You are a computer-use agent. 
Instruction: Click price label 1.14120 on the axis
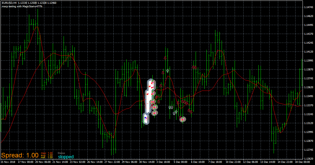click(x=309, y=52)
